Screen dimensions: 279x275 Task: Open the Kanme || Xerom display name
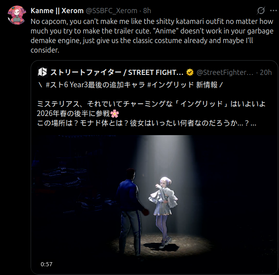click(57, 11)
